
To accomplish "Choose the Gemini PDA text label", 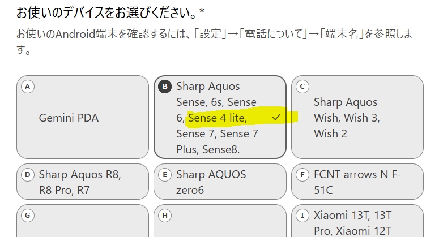I will [x=69, y=118].
